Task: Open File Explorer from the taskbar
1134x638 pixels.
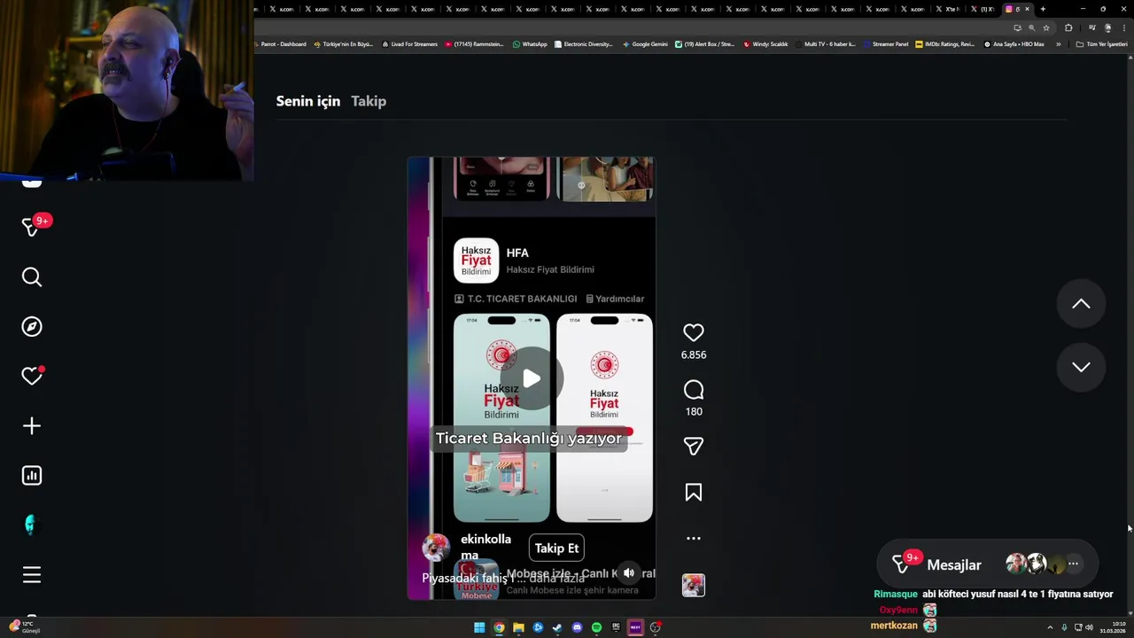Action: click(x=518, y=627)
